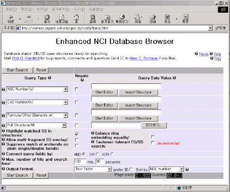Open the Formula/Other Elements ok dropdown

(37, 115)
